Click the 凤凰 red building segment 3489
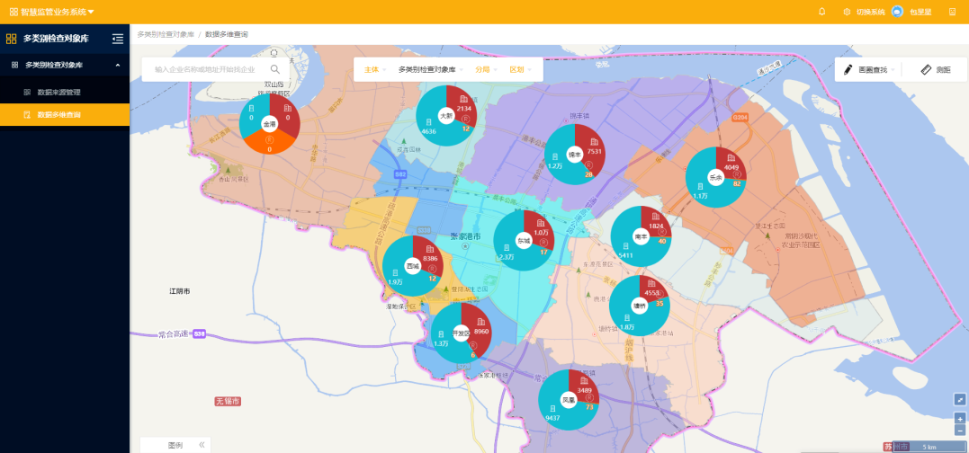Viewport: 969px width, 453px height. (x=585, y=386)
